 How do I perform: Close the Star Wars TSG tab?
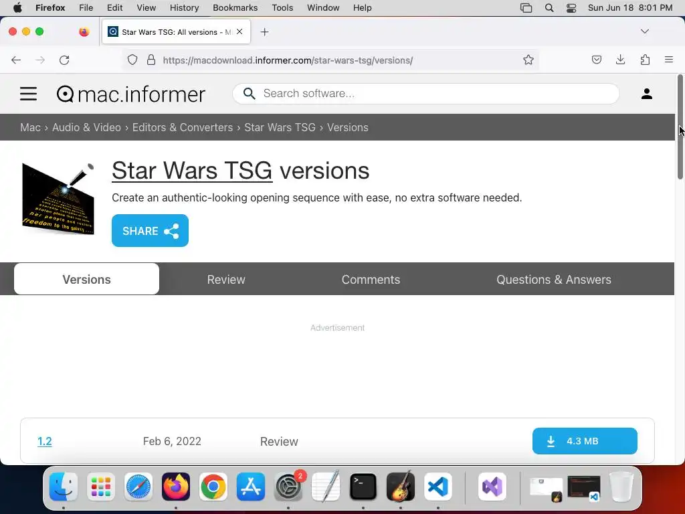[x=239, y=31]
